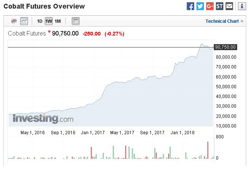Open the Technical Chart link
Screen dimensions: 248x169
222,21
